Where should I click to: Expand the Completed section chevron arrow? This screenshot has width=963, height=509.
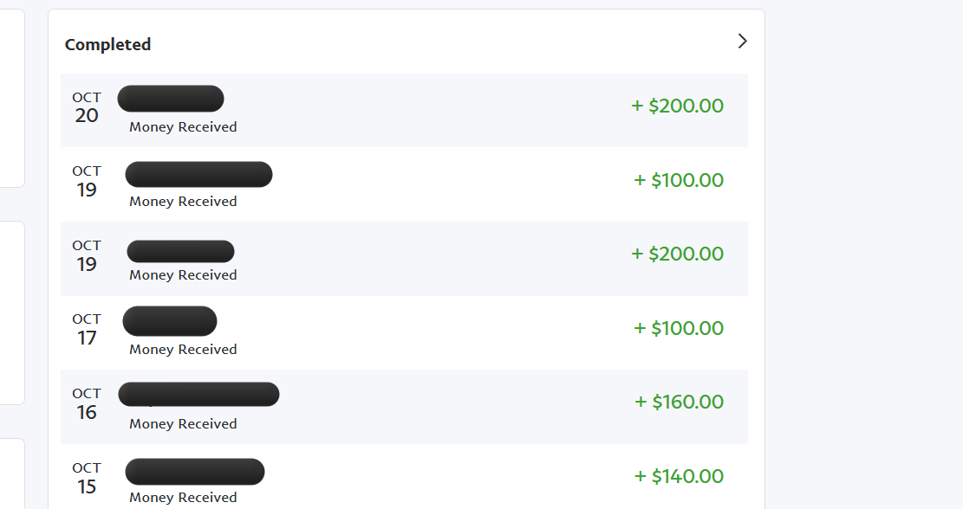[x=742, y=41]
